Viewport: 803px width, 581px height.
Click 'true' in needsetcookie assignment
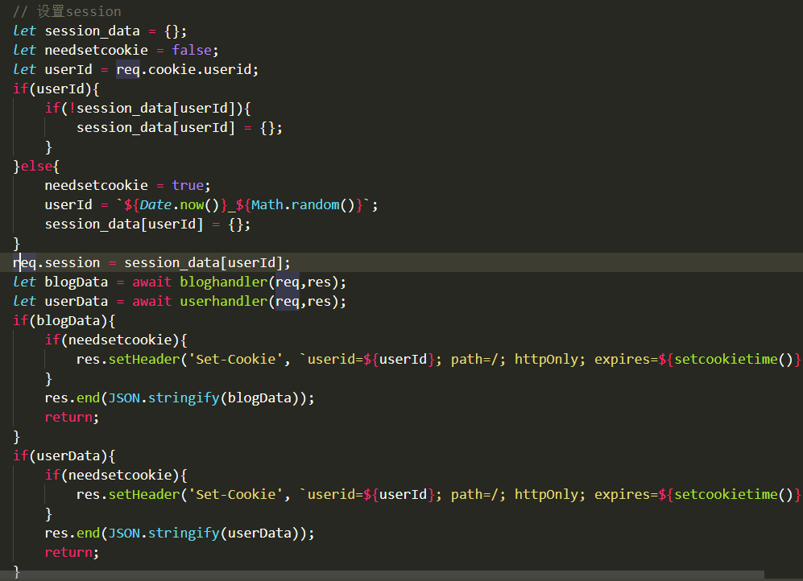pos(188,185)
